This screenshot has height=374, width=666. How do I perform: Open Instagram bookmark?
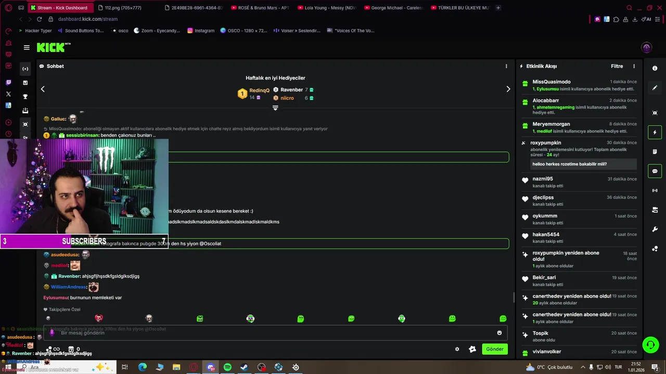point(200,31)
